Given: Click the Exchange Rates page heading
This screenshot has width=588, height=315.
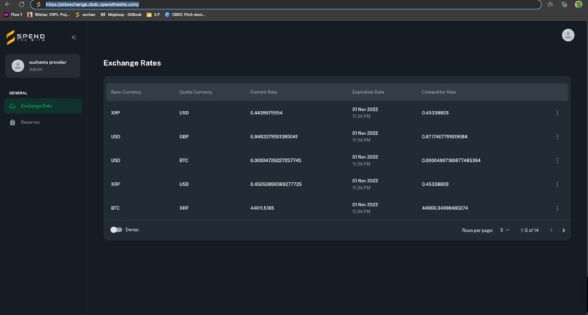Looking at the screenshot, I should (132, 63).
